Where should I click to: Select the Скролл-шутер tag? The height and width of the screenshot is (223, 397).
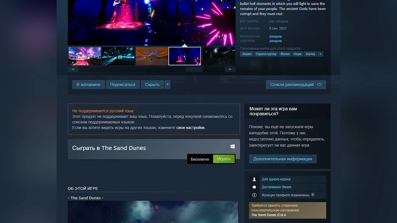pos(266,54)
